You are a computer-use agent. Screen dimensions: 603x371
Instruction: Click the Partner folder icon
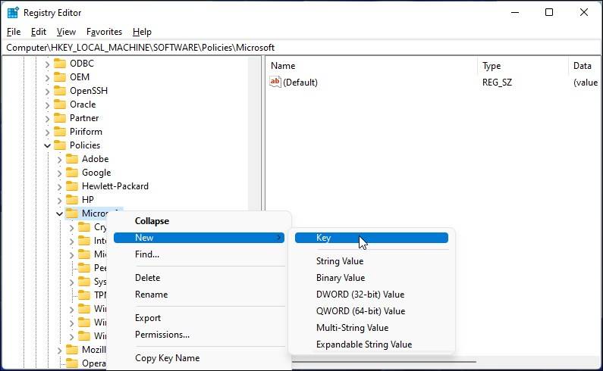point(60,118)
